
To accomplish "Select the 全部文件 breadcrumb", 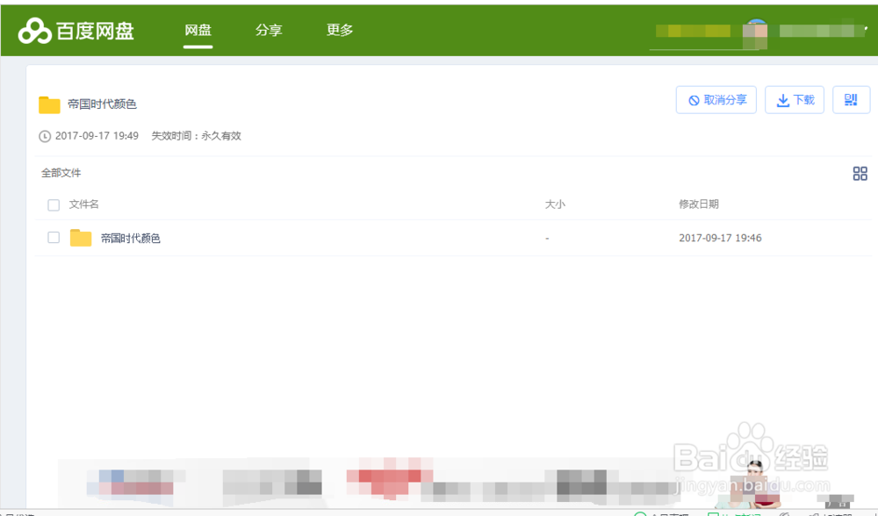I will click(61, 173).
